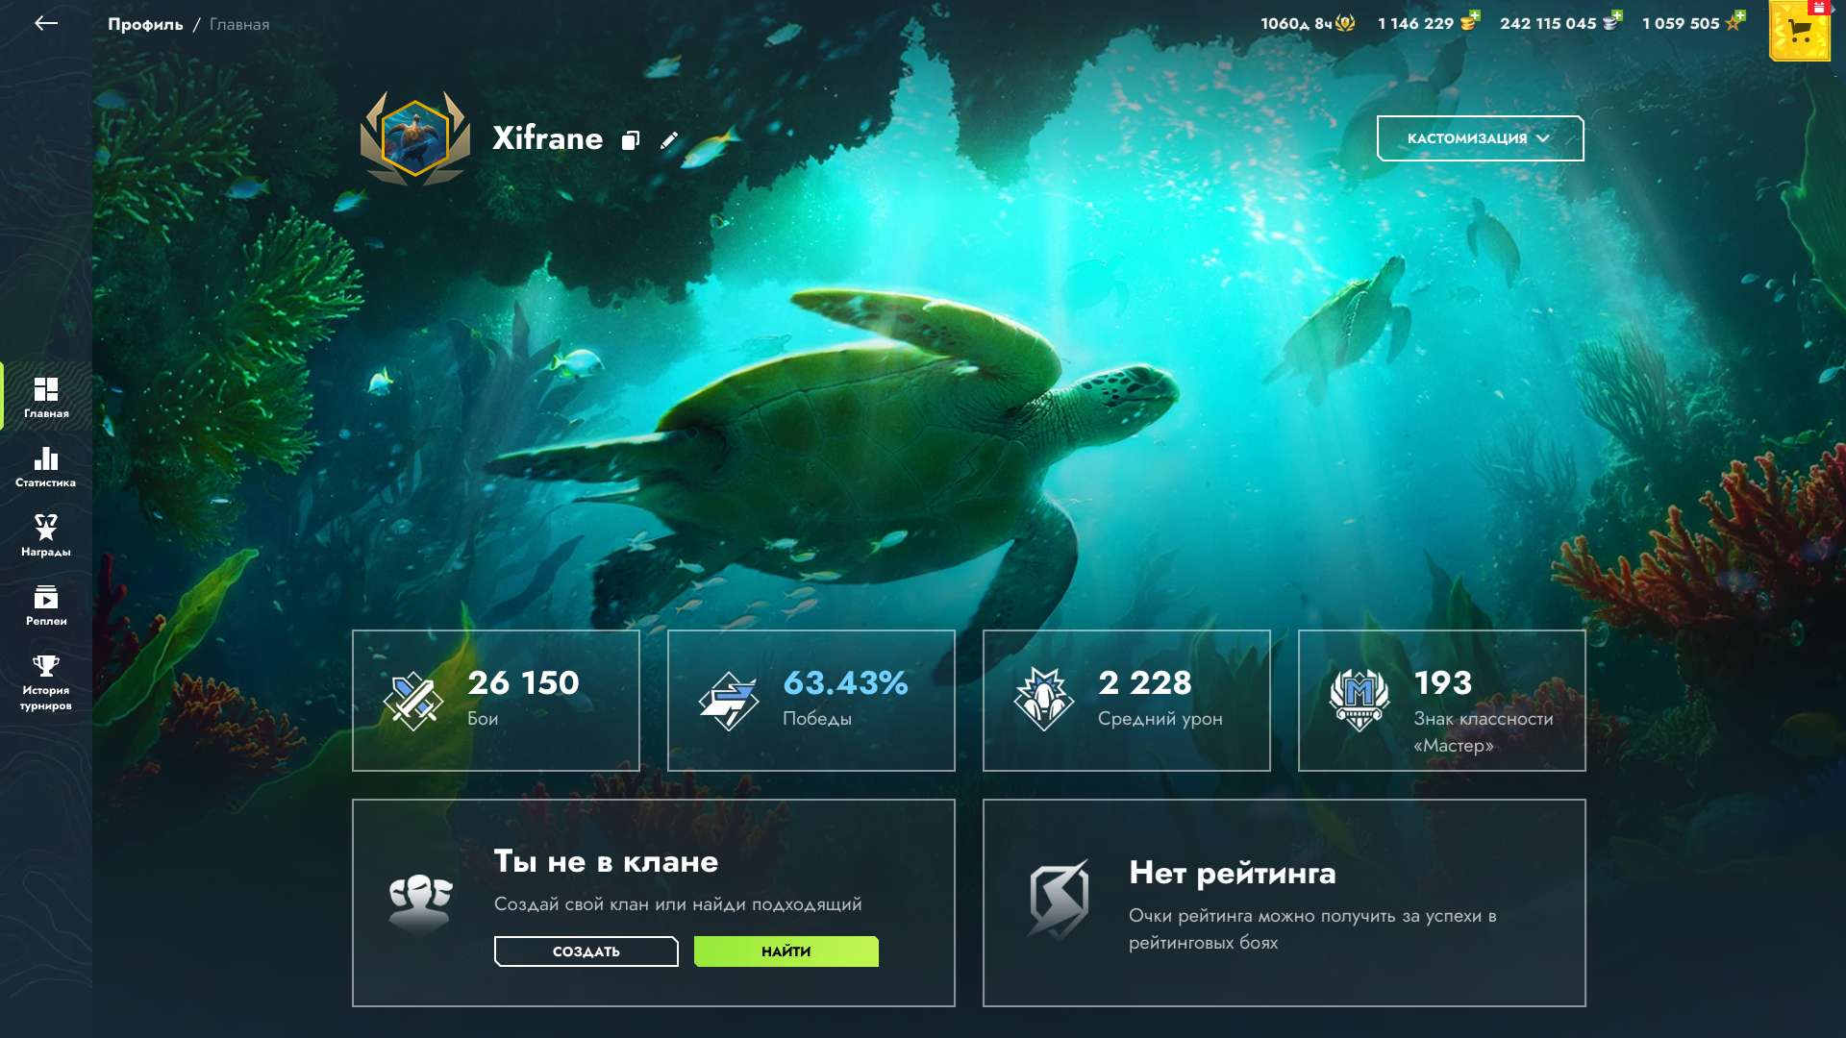Open the Знак классности «Мастер» card
Viewport: 1846px width, 1038px height.
click(x=1442, y=701)
